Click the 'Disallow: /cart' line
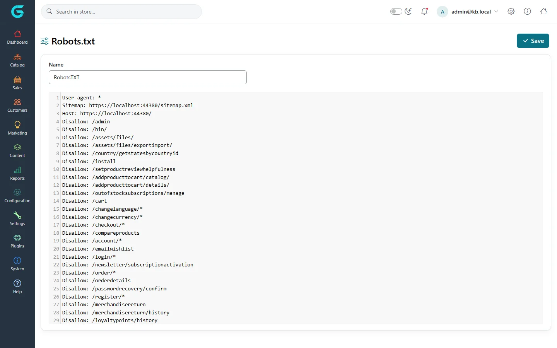Image resolution: width=557 pixels, height=348 pixels. click(x=84, y=201)
